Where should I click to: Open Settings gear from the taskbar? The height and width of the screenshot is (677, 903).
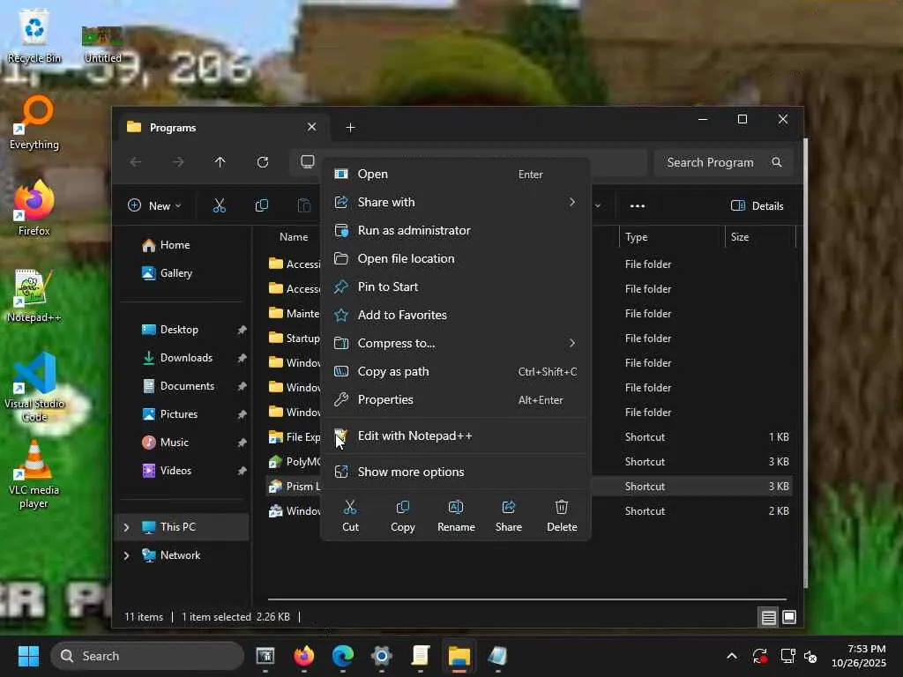pyautogui.click(x=381, y=656)
